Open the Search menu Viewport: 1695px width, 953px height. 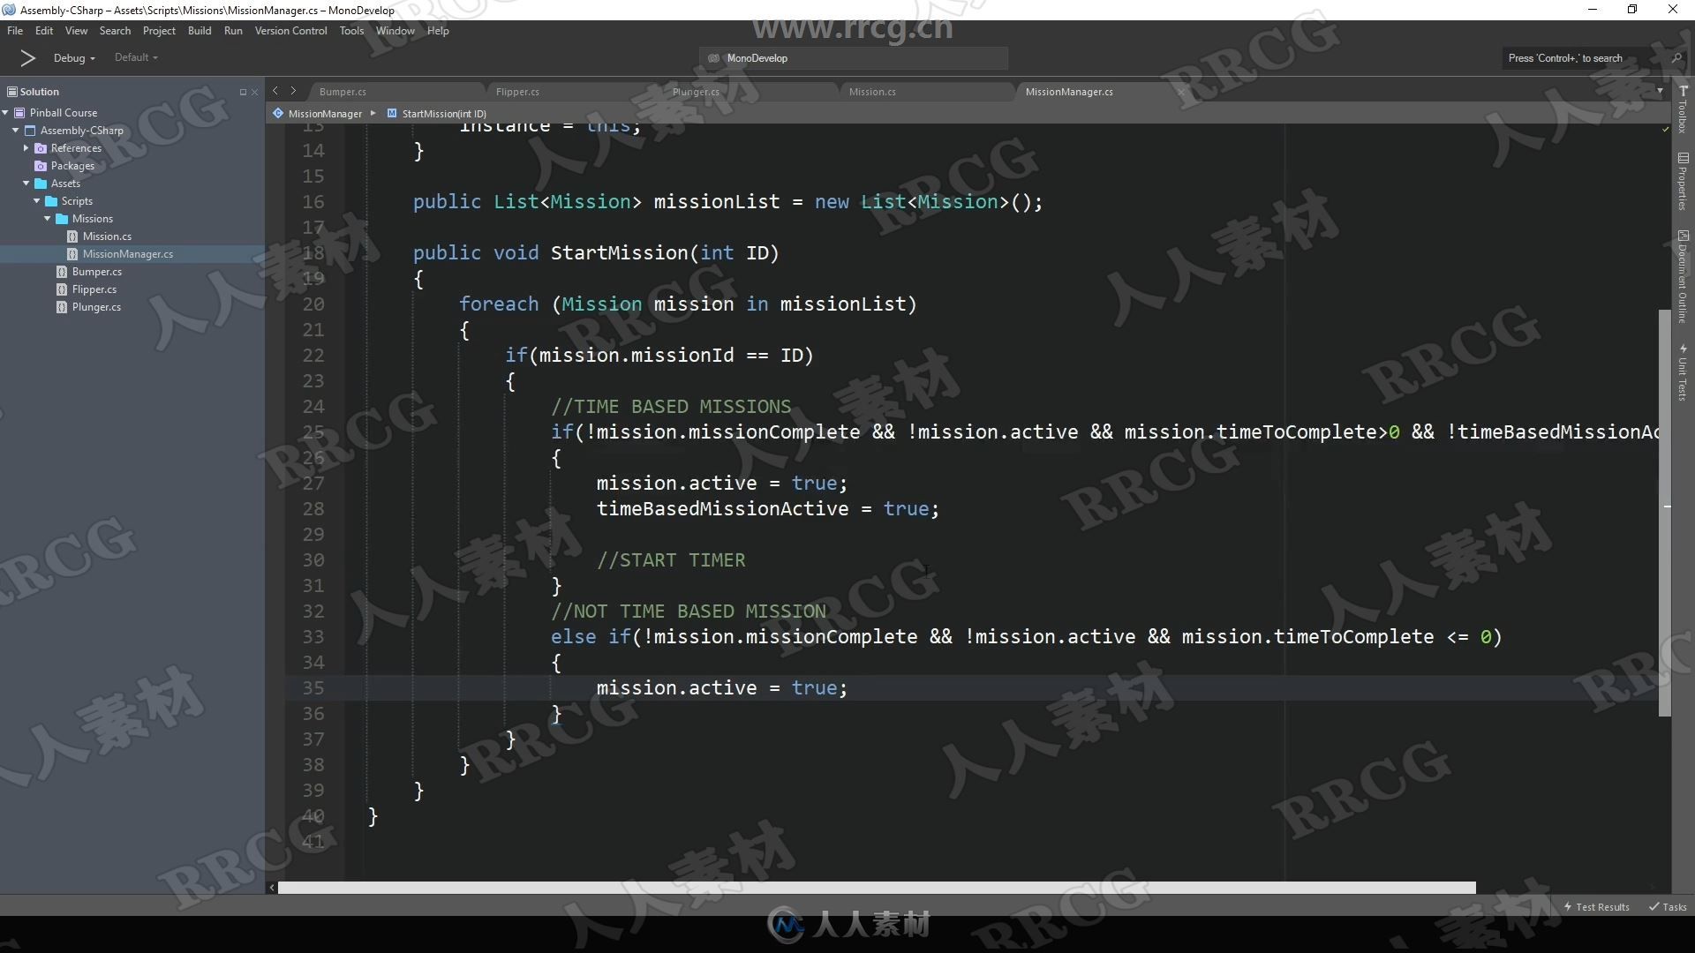[x=115, y=31]
